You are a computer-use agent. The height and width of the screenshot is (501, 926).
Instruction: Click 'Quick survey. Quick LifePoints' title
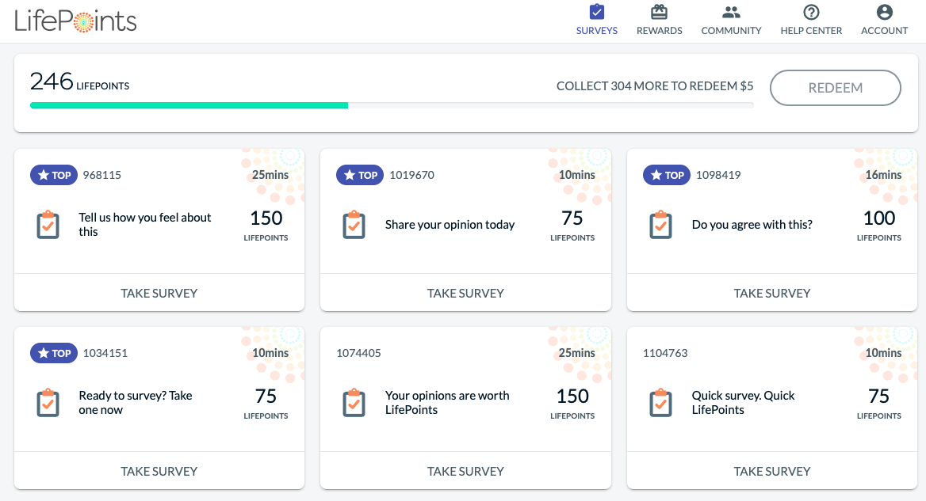(x=743, y=403)
